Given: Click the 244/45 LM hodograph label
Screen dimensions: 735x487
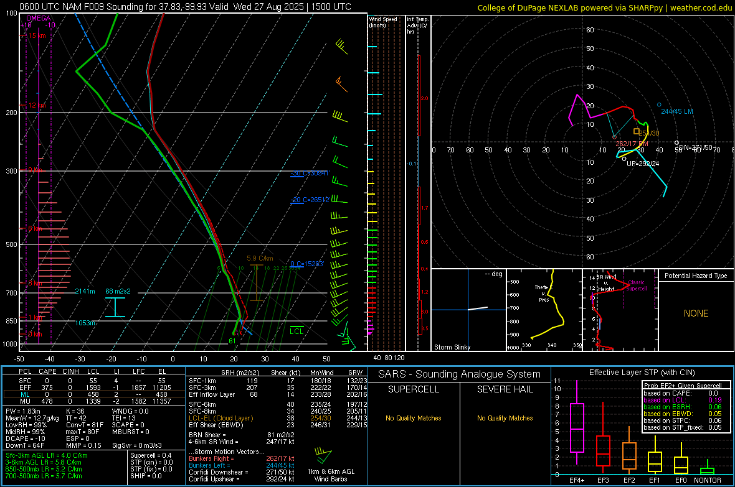Looking at the screenshot, I should point(677,111).
